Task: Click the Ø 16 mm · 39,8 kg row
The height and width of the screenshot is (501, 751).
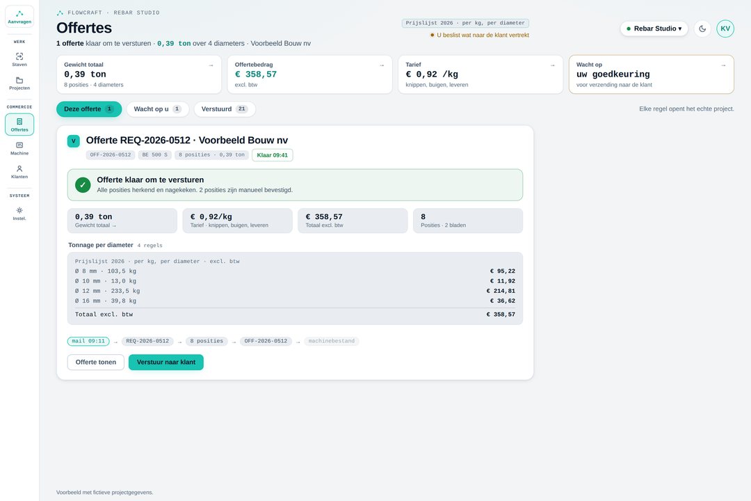Action: [x=295, y=301]
